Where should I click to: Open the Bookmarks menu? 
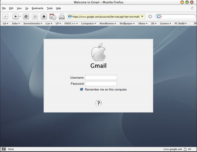(37, 8)
